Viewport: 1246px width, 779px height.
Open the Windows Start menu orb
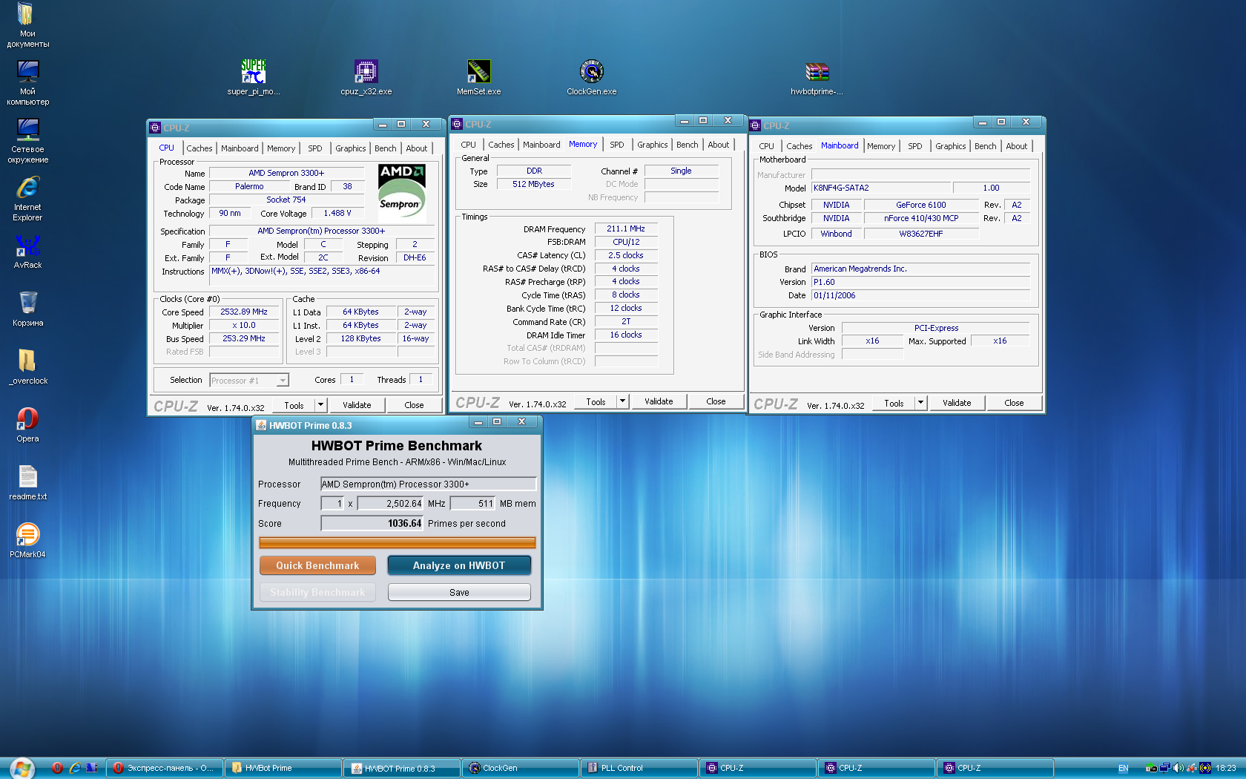pos(22,769)
